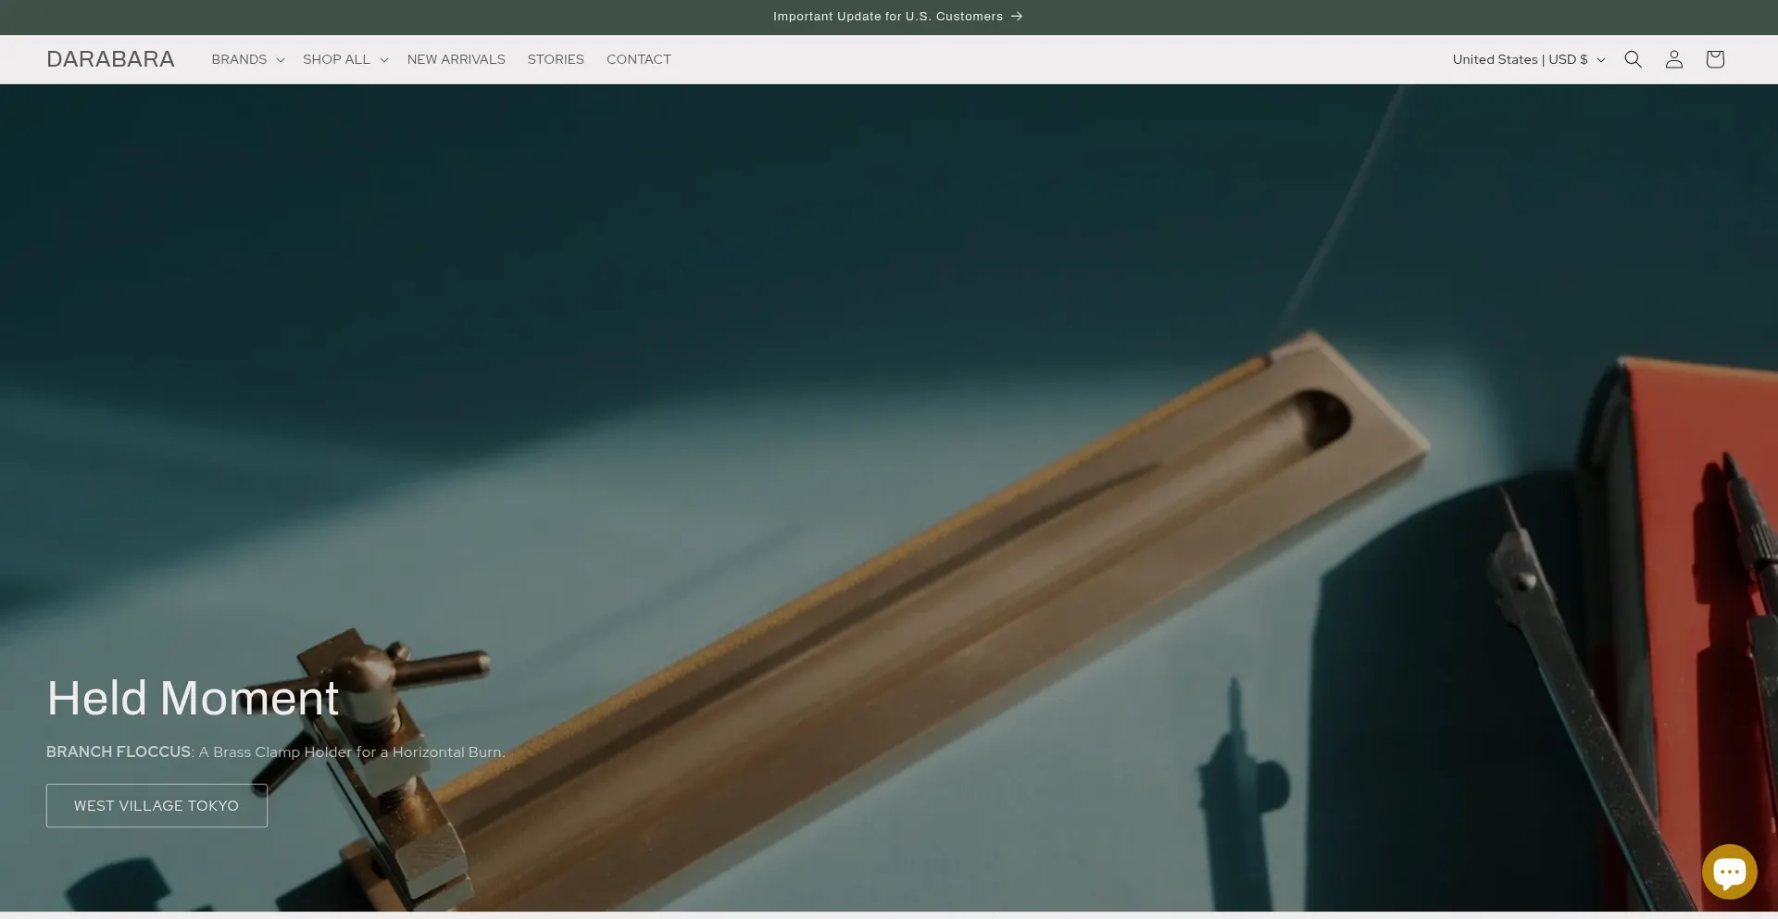Click the arrow icon in announcement bar
1778x919 pixels.
point(1017,17)
